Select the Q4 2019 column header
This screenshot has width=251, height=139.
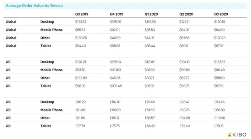point(117,14)
